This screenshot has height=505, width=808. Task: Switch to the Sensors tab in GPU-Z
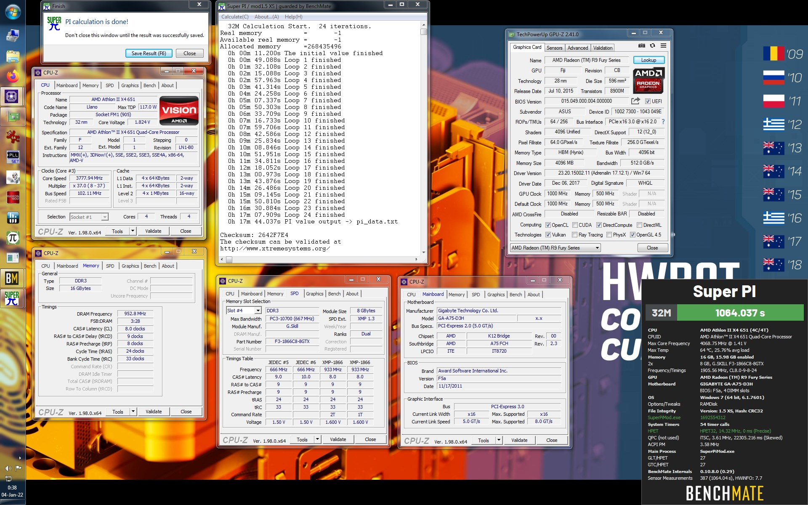(x=554, y=48)
